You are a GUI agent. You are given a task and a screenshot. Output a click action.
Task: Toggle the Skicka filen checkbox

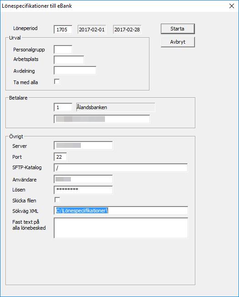pyautogui.click(x=57, y=200)
